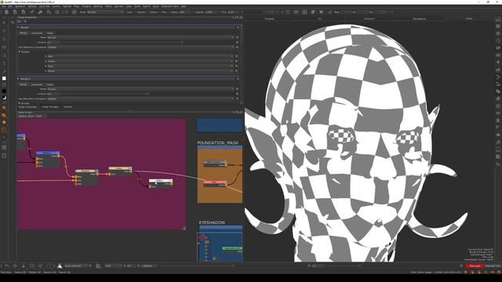Open the Selection menu

pyautogui.click(x=20, y=6)
